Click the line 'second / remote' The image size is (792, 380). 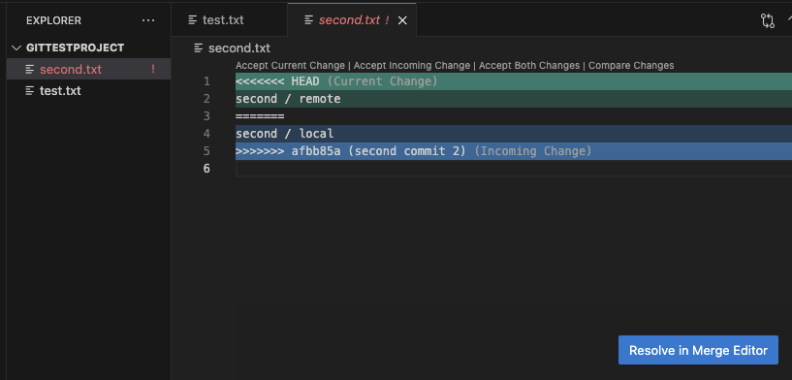point(514,99)
